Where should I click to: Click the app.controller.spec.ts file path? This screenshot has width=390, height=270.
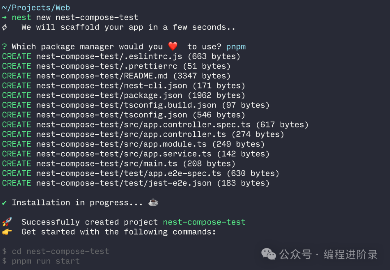[x=143, y=125]
